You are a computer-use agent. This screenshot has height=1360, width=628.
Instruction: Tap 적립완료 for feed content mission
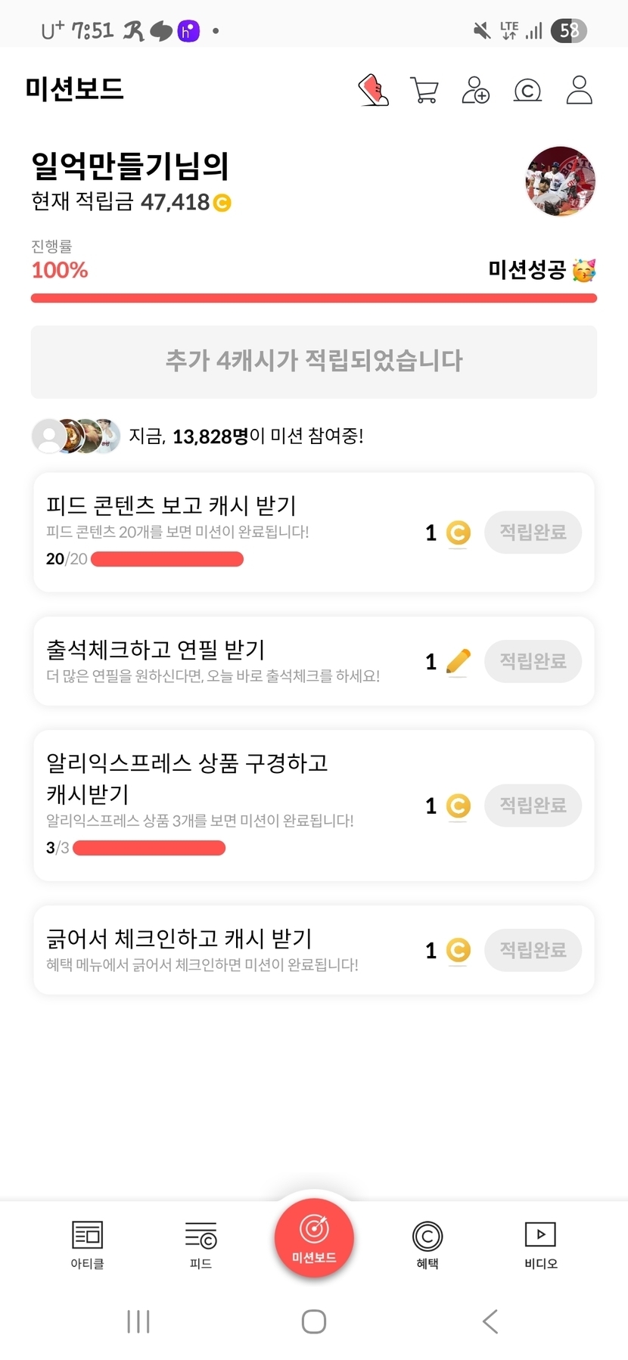pos(533,533)
